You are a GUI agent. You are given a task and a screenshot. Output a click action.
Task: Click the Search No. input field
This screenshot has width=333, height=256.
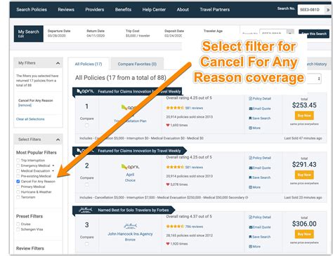pyautogui.click(x=311, y=10)
